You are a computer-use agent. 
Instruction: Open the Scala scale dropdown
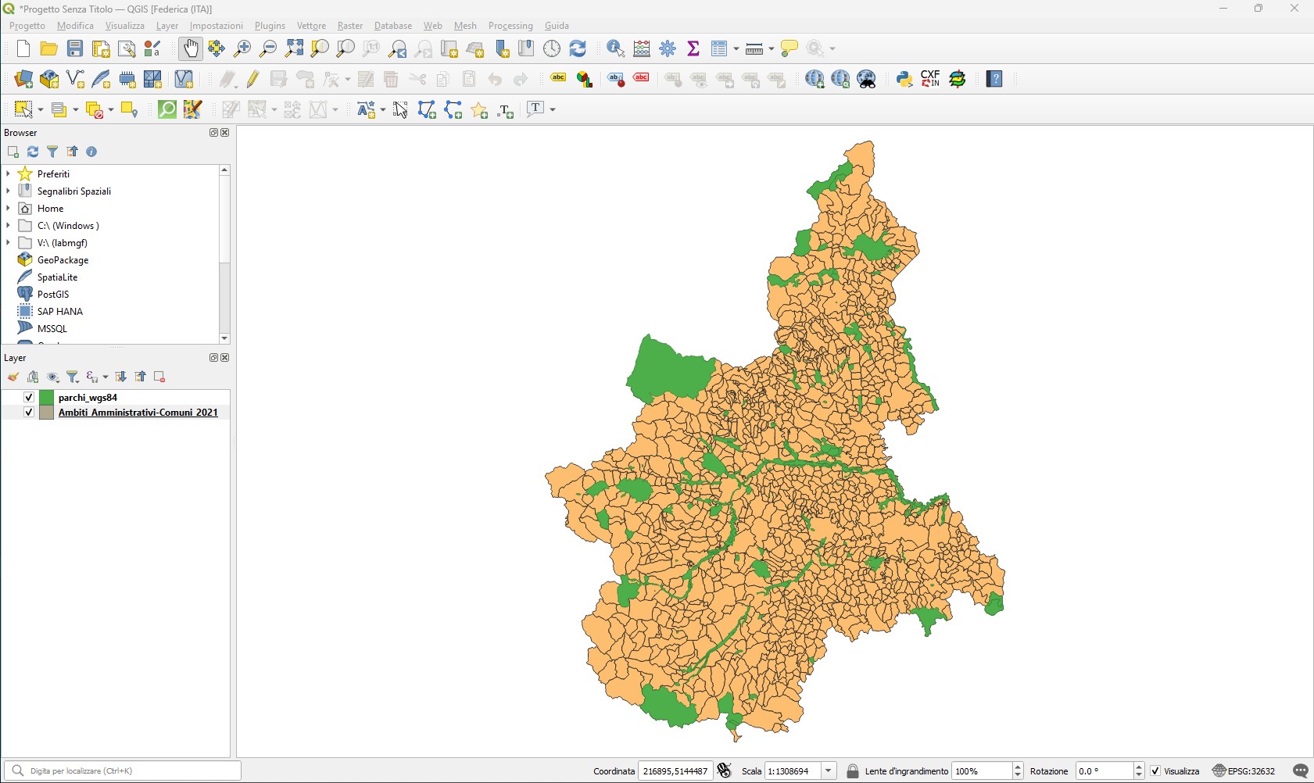click(829, 771)
